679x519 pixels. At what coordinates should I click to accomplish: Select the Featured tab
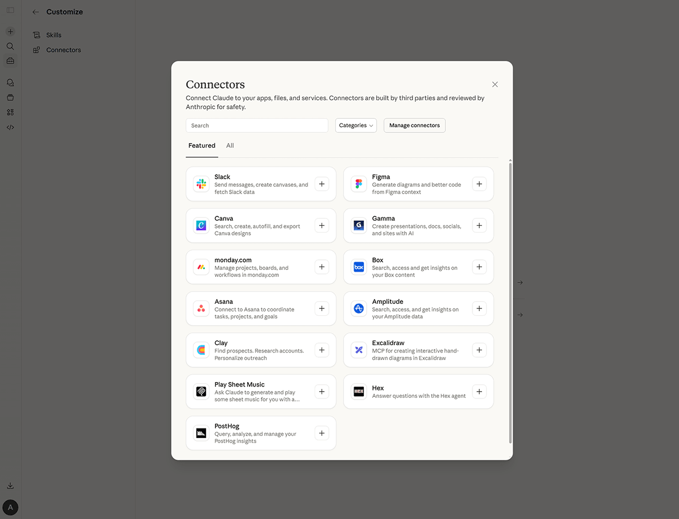click(201, 145)
